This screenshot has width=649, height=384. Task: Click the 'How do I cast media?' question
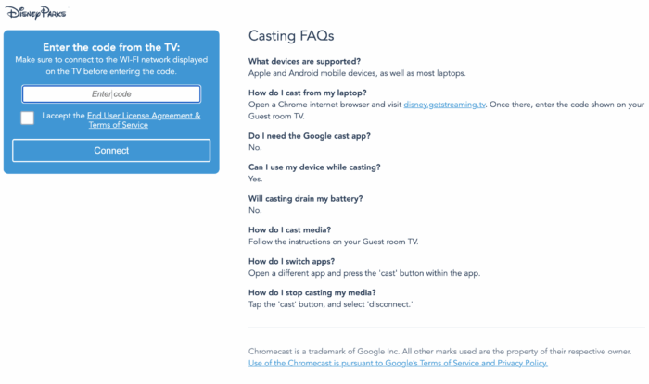pos(289,230)
